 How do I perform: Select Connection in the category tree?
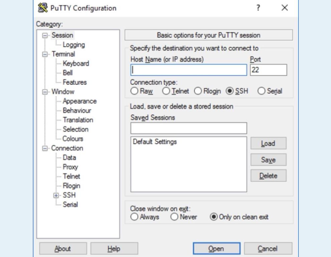pyautogui.click(x=67, y=148)
